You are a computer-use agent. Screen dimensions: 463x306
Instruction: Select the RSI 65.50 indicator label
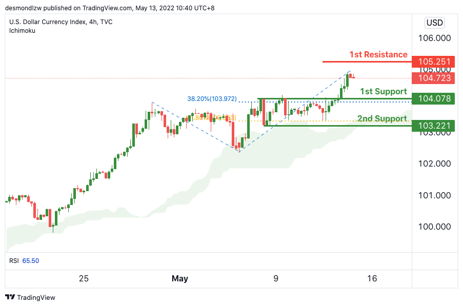24,260
